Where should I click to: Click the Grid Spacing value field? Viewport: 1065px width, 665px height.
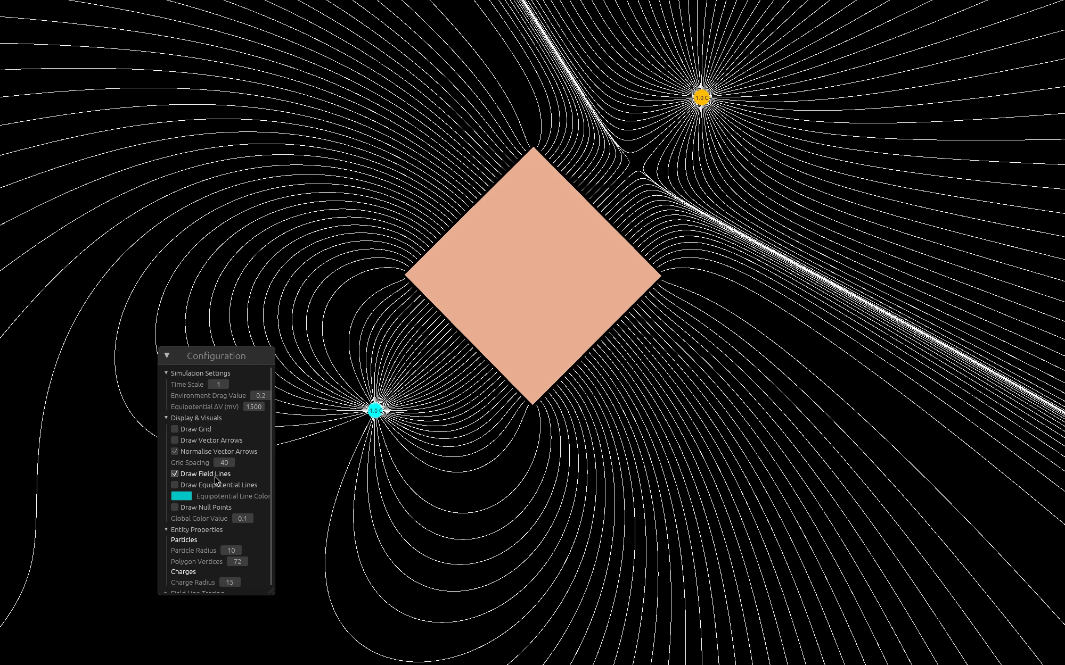224,462
